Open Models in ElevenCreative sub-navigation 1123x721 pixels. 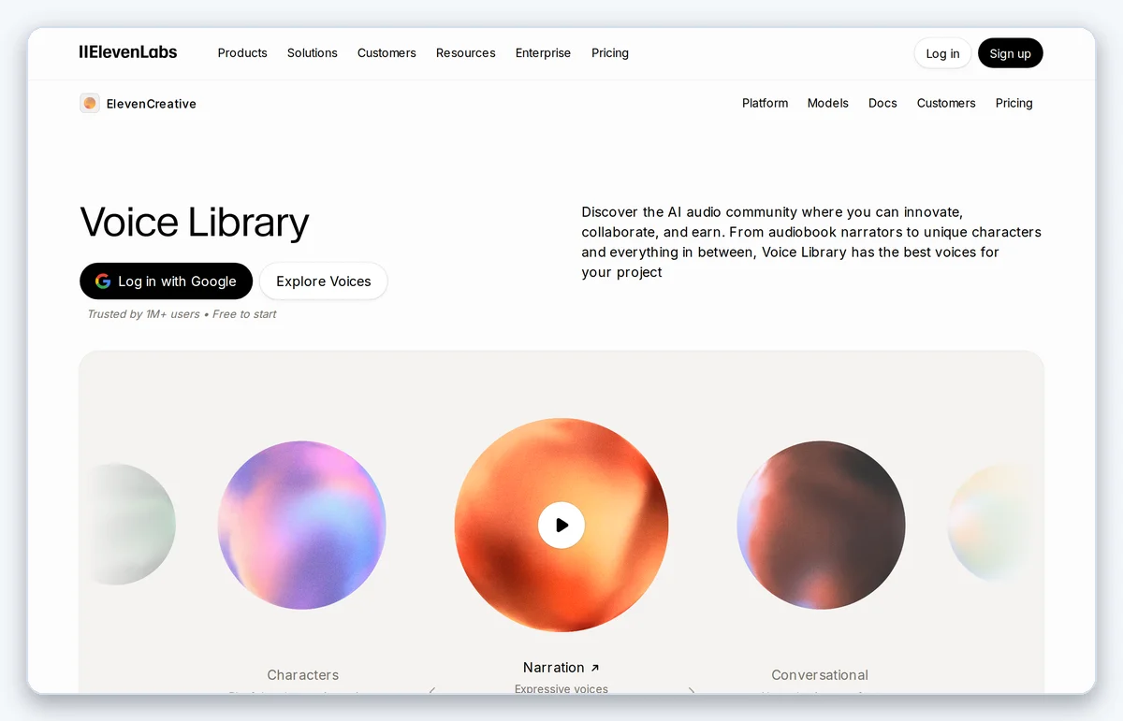(x=828, y=103)
